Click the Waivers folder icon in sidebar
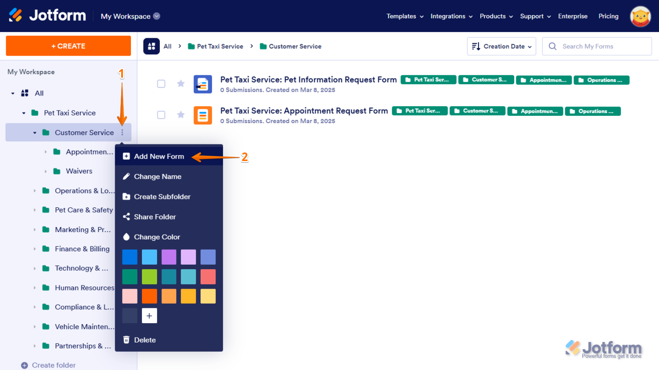 57,171
